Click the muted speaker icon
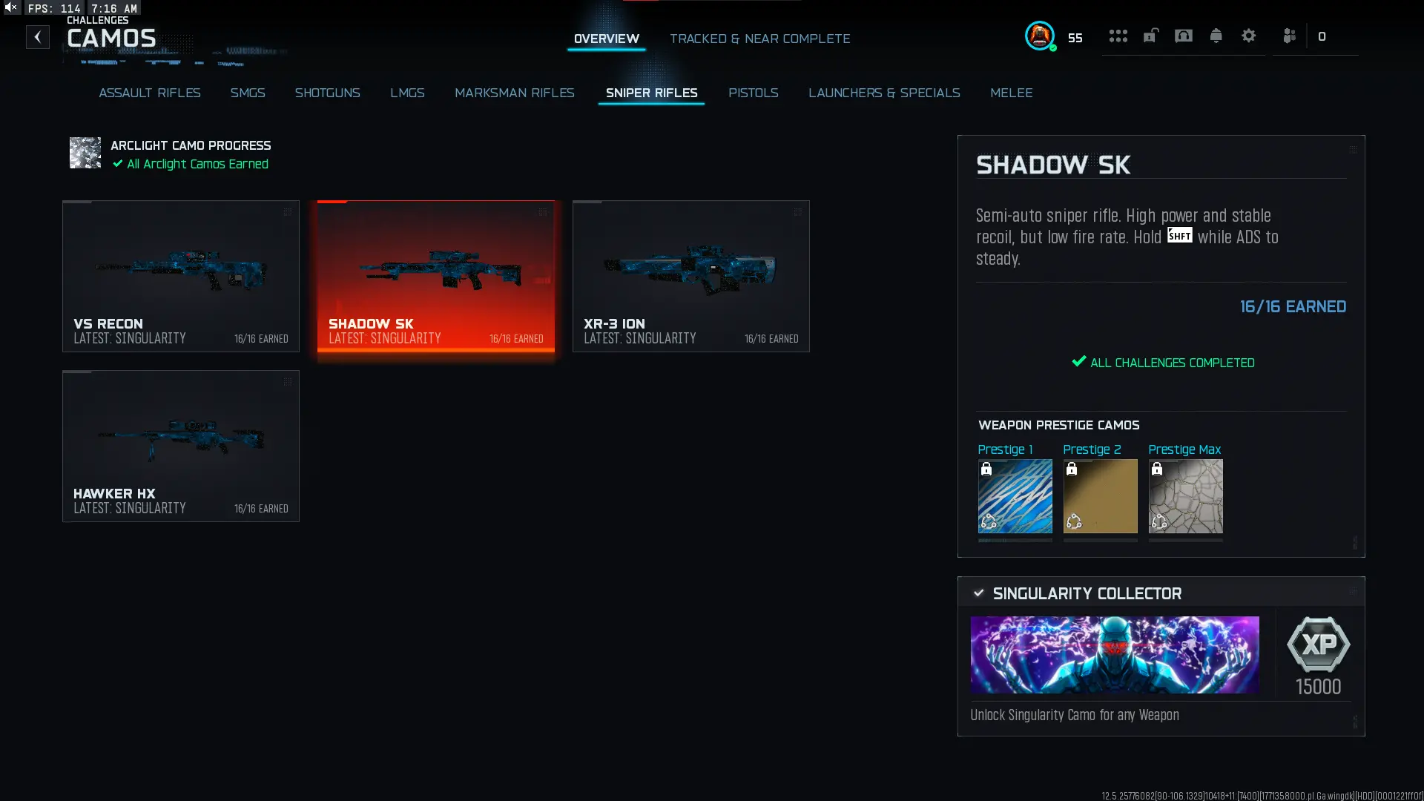The height and width of the screenshot is (801, 1424). pos(11,7)
